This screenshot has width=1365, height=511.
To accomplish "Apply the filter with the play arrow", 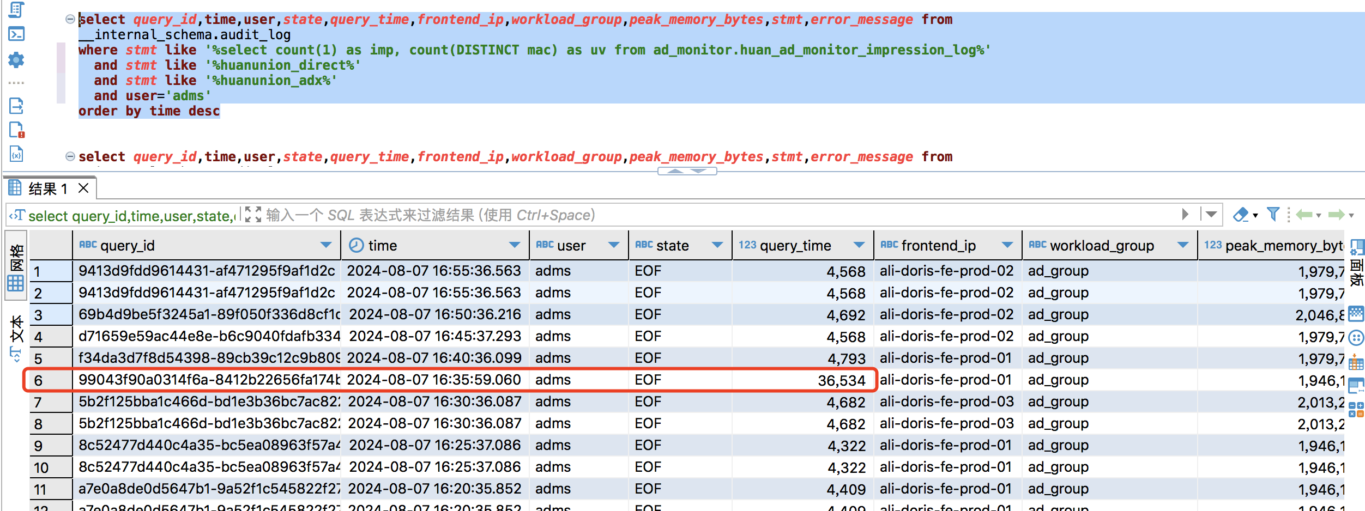I will 1185,214.
